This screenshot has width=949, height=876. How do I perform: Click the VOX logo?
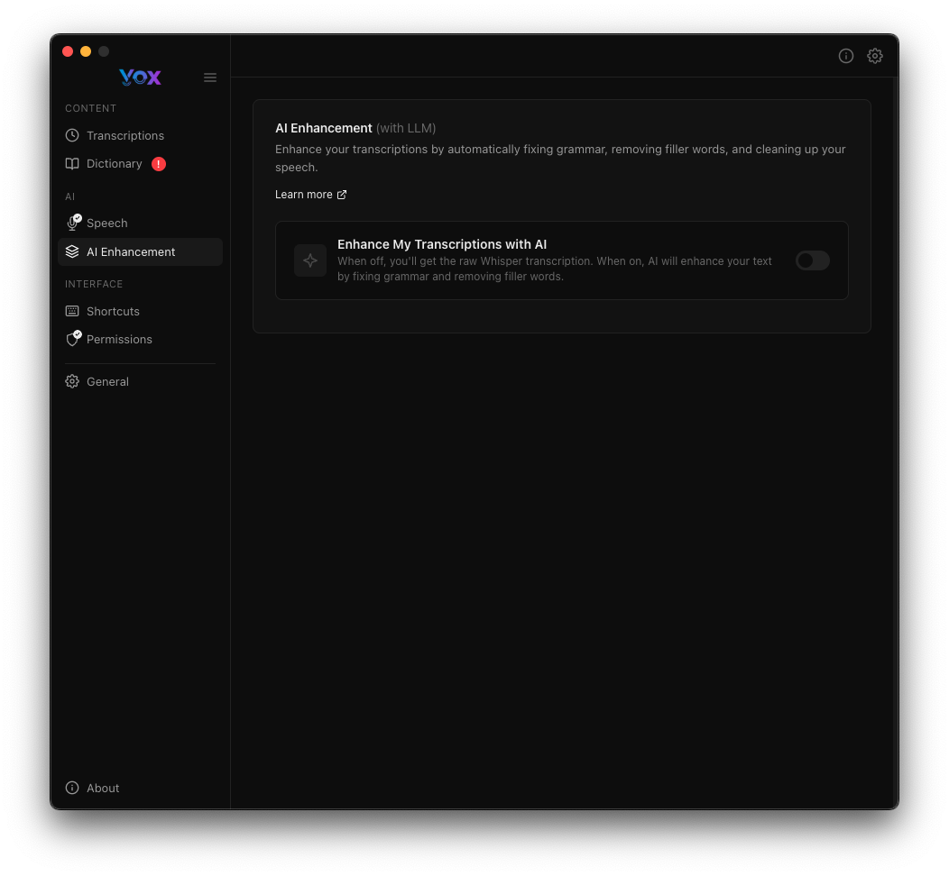pyautogui.click(x=140, y=78)
